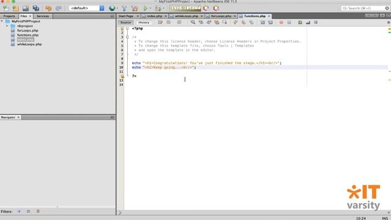Switch to the Services panel tab
The height and width of the screenshot is (220, 391).
[x=43, y=16]
